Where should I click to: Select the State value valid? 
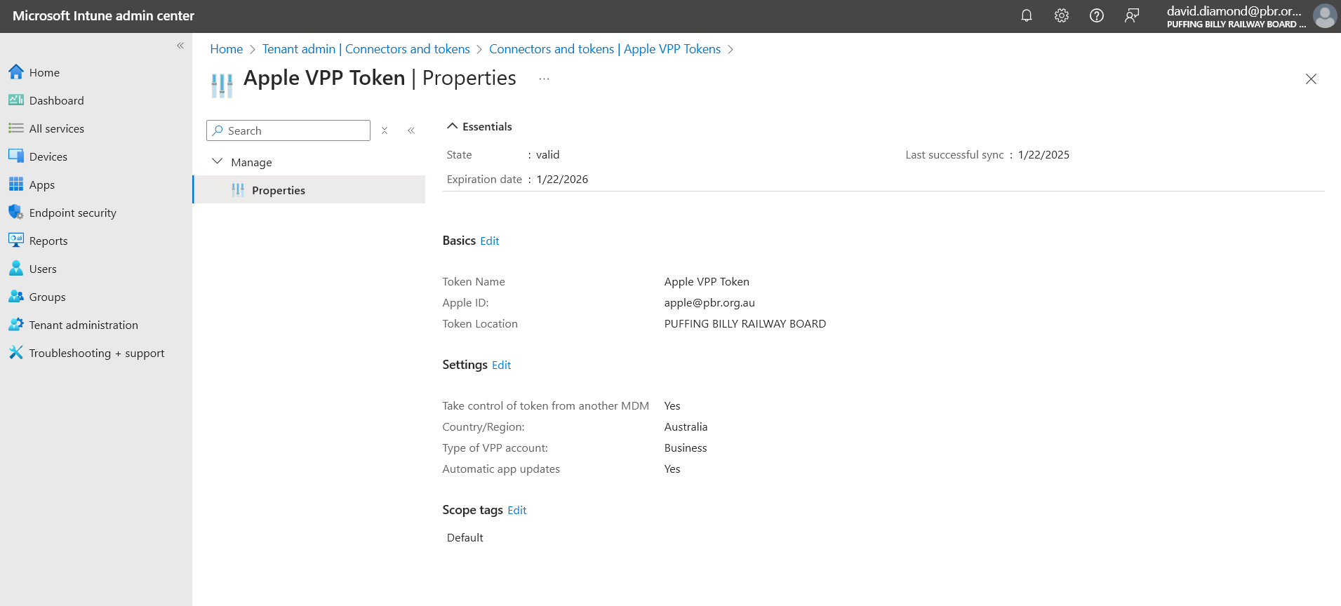click(x=548, y=154)
